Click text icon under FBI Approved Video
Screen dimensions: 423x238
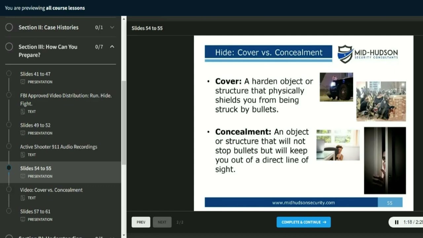tap(23, 112)
